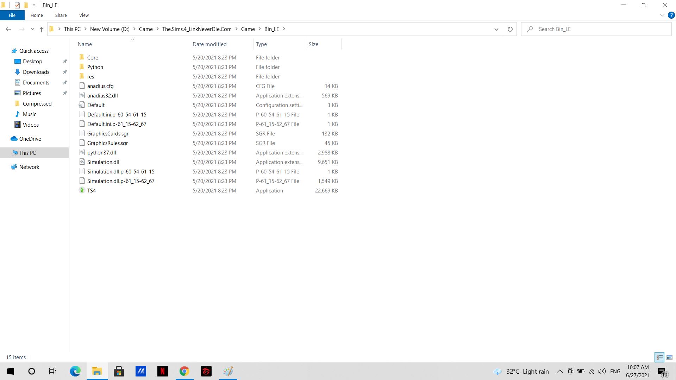Click the View menu tab
676x380 pixels.
[x=83, y=15]
